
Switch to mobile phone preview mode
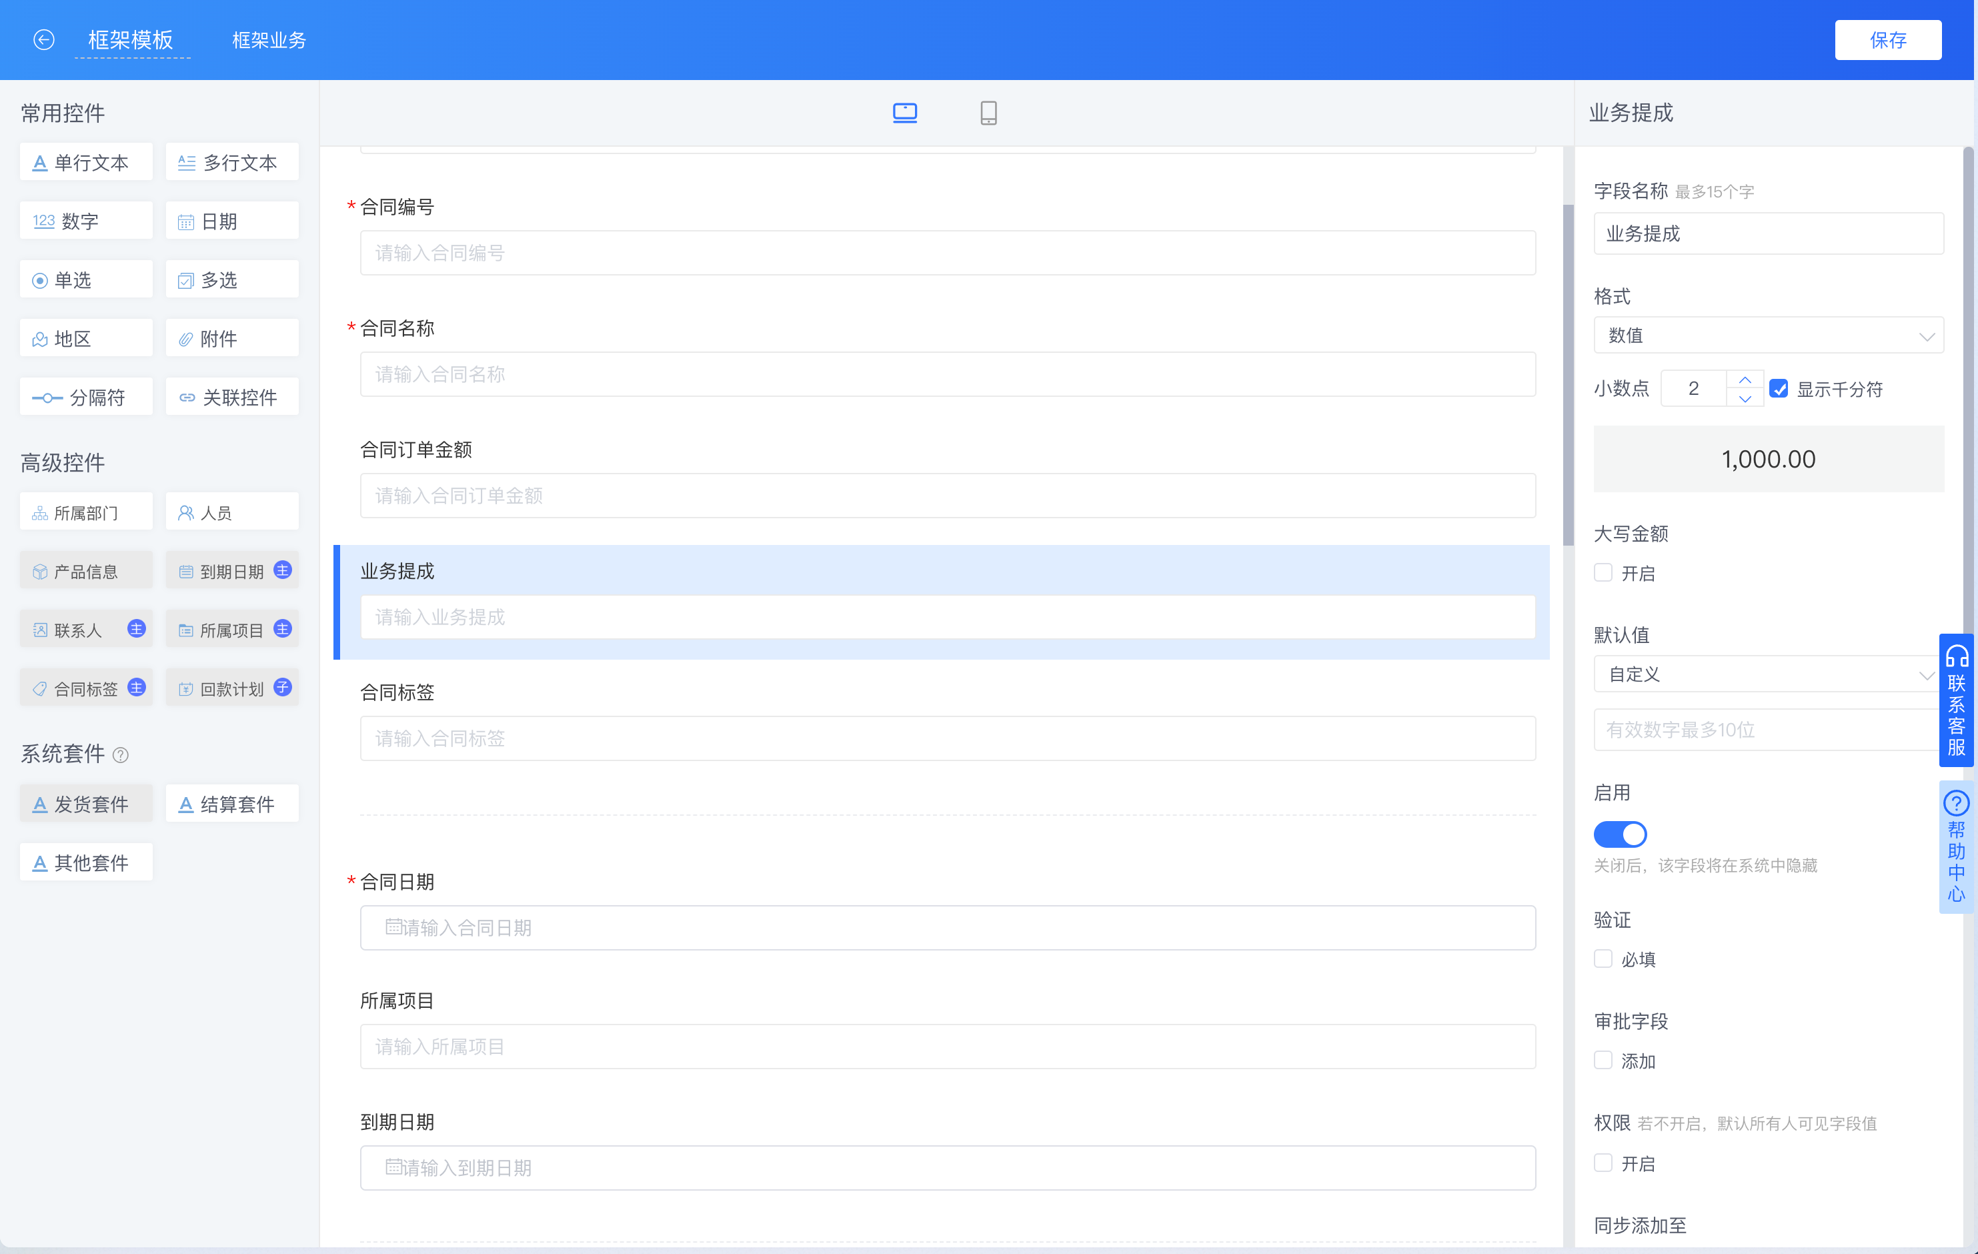pos(988,113)
